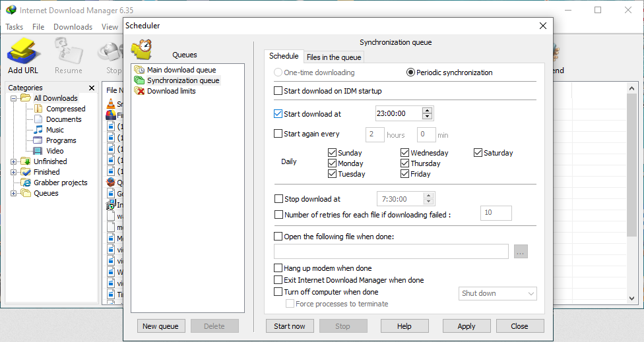Check Exit Internet Download Manager when done
This screenshot has width=644, height=342.
click(x=278, y=280)
